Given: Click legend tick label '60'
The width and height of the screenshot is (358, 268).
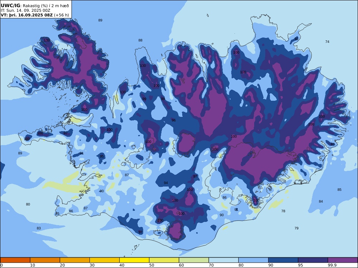Looking at the screenshot, I should (181, 265).
